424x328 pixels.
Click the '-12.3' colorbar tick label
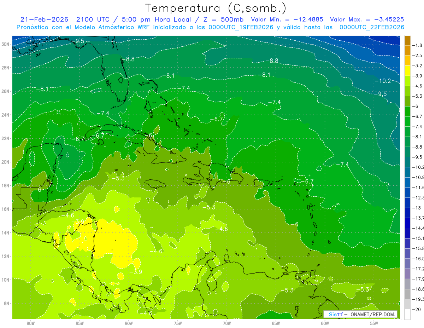tap(418, 197)
